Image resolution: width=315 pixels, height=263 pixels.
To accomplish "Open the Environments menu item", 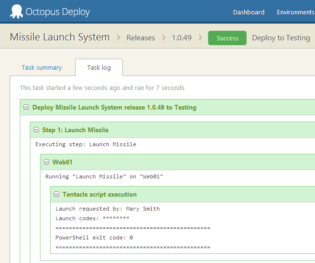I will [296, 12].
